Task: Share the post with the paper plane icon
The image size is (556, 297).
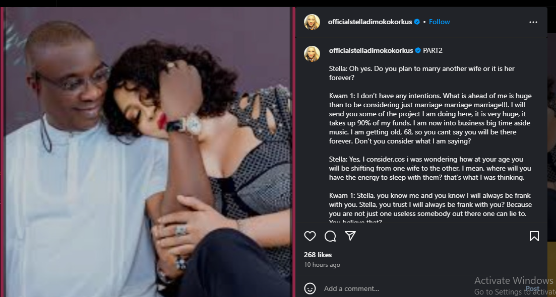Action: coord(350,236)
